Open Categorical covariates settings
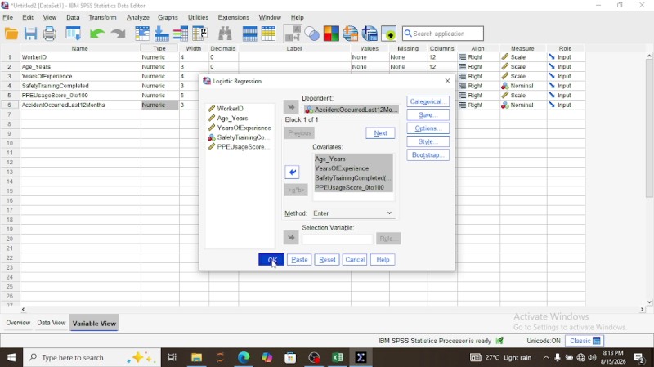This screenshot has width=654, height=367. click(x=428, y=101)
